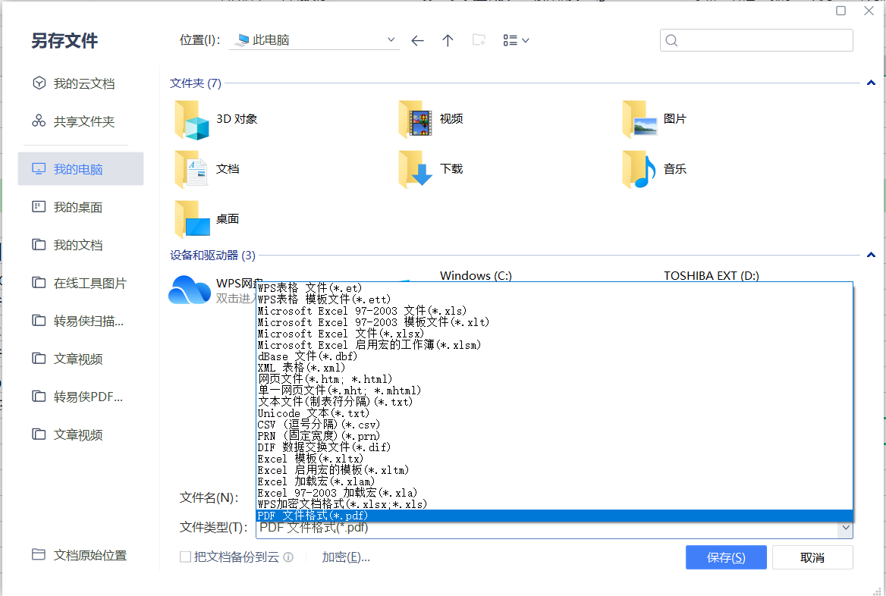This screenshot has height=596, width=886.
Task: Click the search magnifier icon
Action: coord(671,40)
